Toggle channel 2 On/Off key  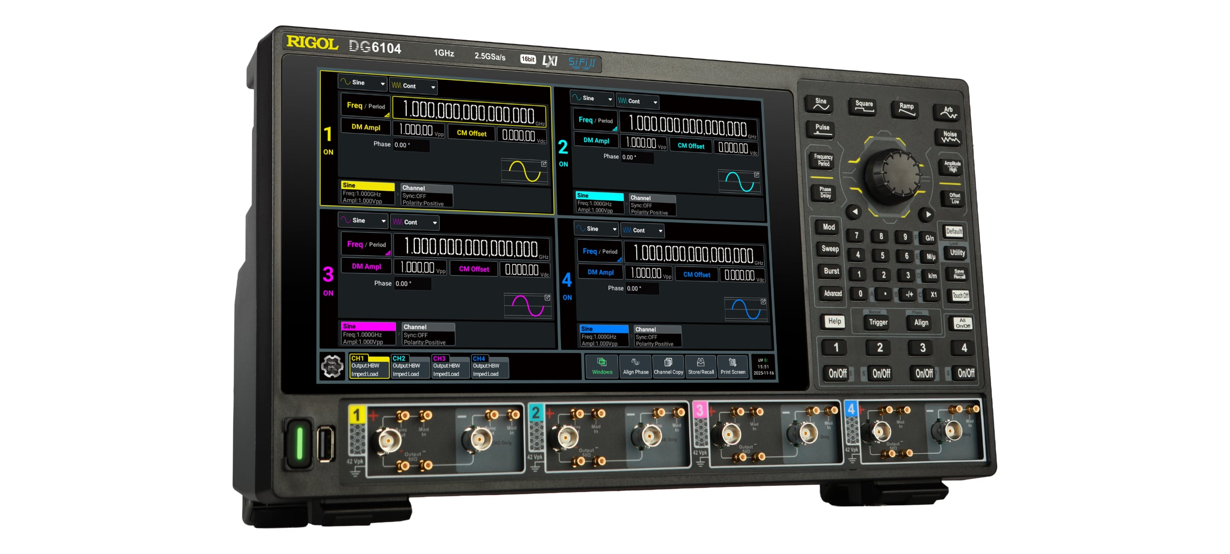(881, 373)
